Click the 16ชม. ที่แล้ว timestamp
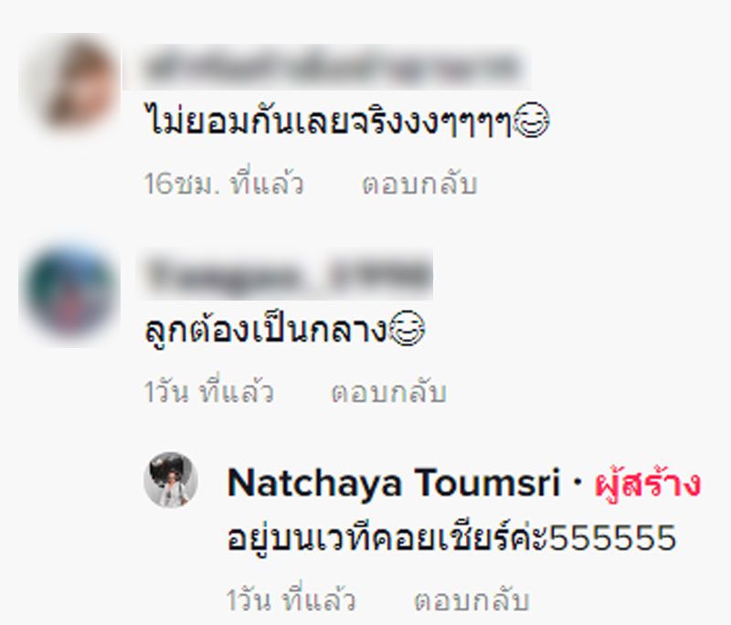Viewport: 731px width, 625px height. [x=224, y=184]
